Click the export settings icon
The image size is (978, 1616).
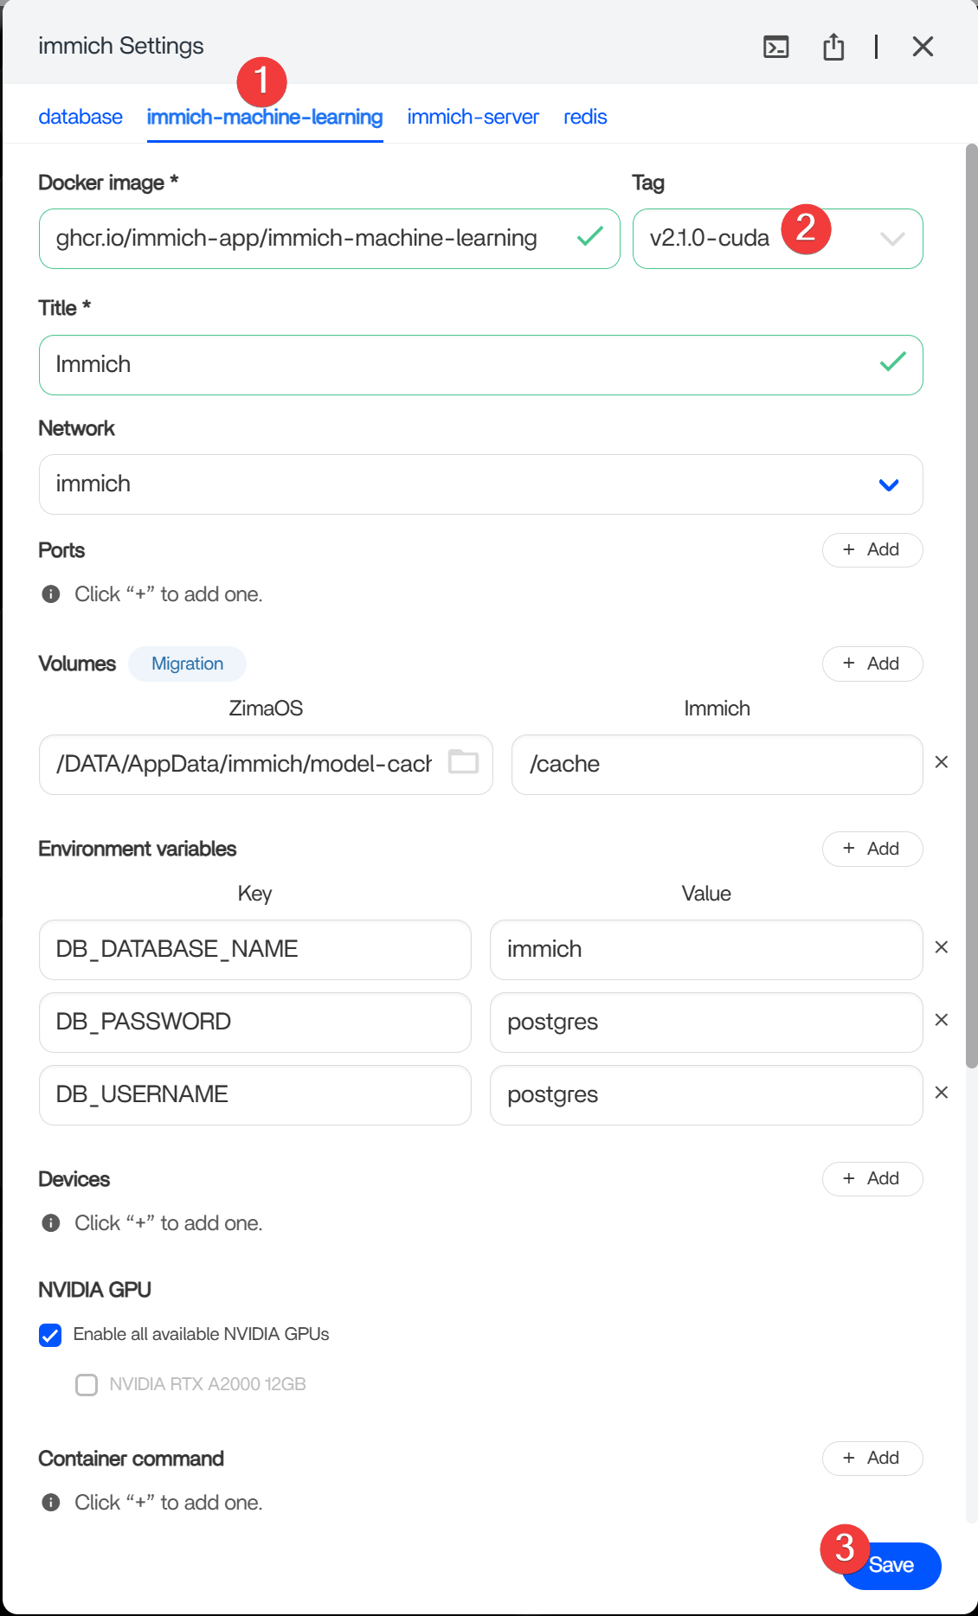coord(833,47)
